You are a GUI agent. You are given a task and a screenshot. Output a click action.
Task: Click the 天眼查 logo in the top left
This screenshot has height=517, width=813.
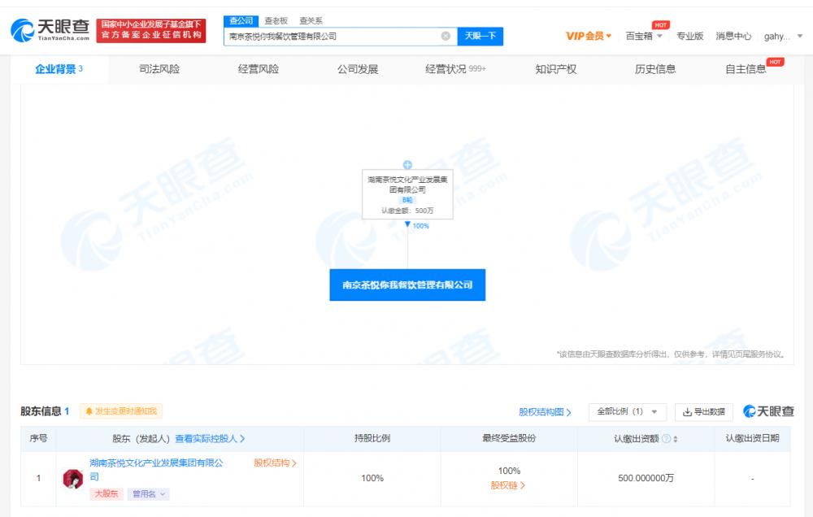[x=50, y=31]
